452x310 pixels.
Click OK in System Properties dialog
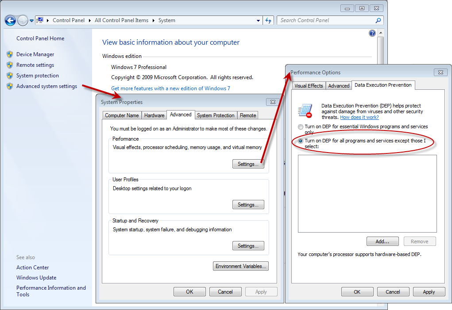click(189, 291)
